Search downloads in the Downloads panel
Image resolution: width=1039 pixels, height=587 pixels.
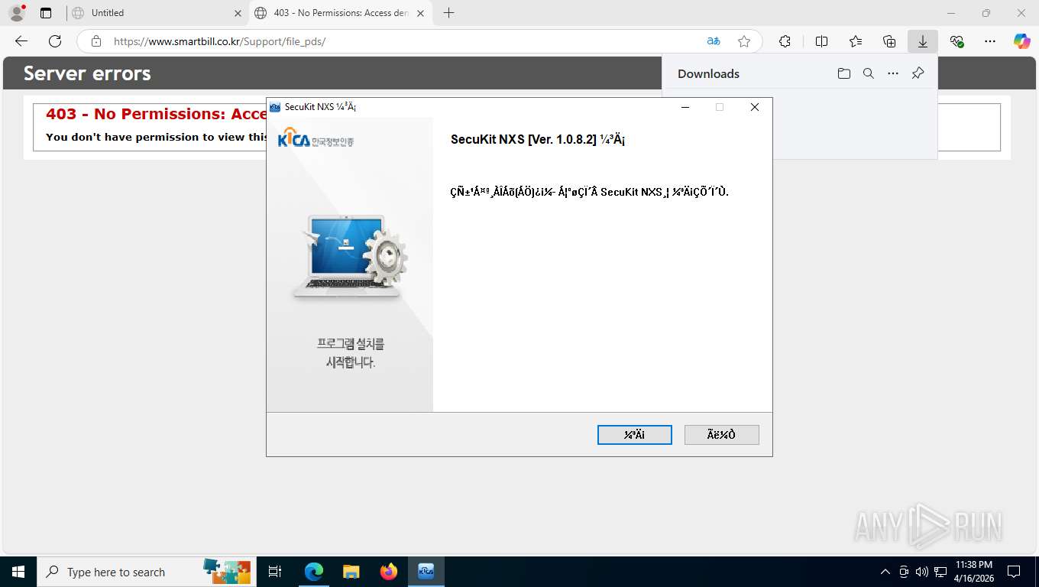click(x=868, y=73)
